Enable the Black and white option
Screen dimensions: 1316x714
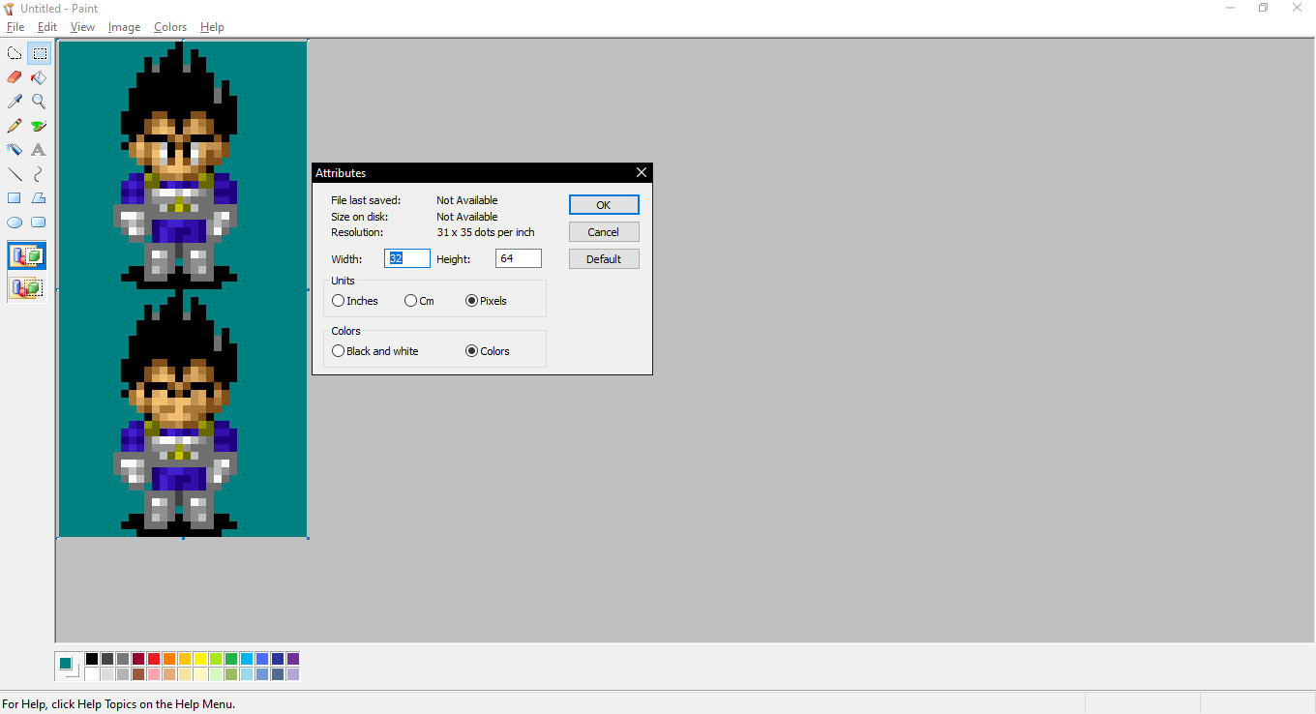click(339, 351)
